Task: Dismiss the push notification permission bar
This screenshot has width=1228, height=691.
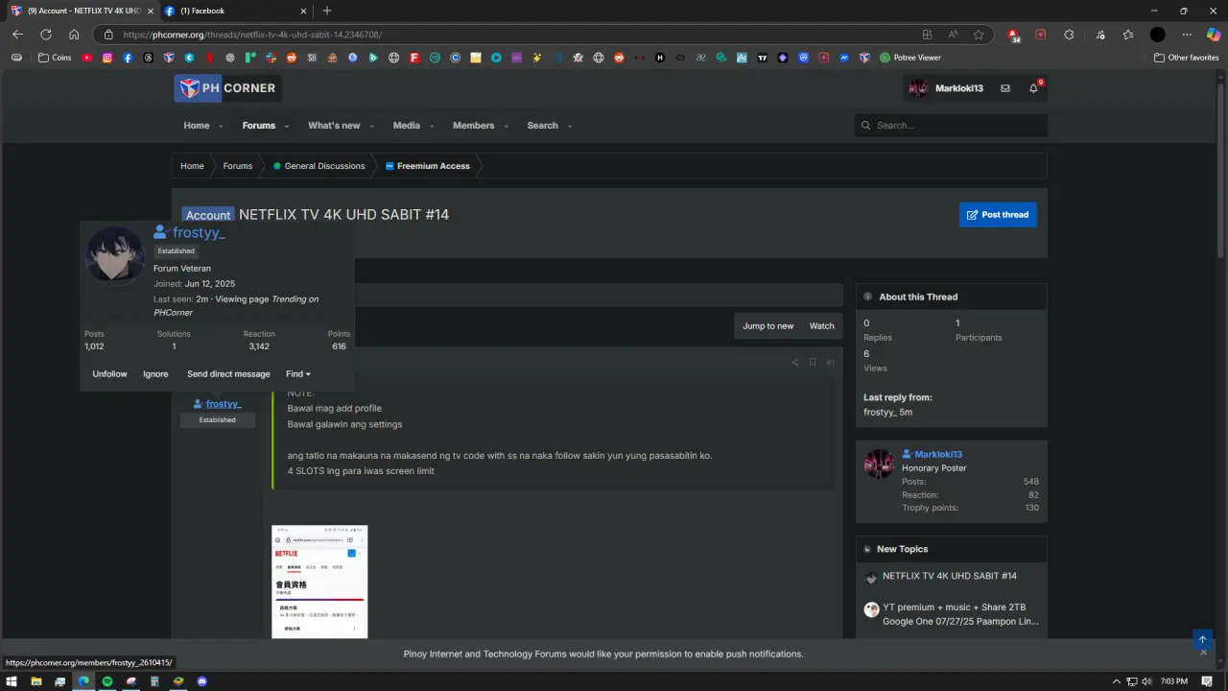Action: (x=1204, y=653)
